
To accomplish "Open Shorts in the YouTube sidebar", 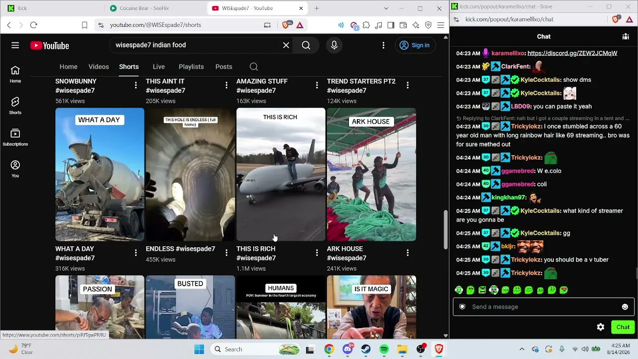I will pos(15,106).
